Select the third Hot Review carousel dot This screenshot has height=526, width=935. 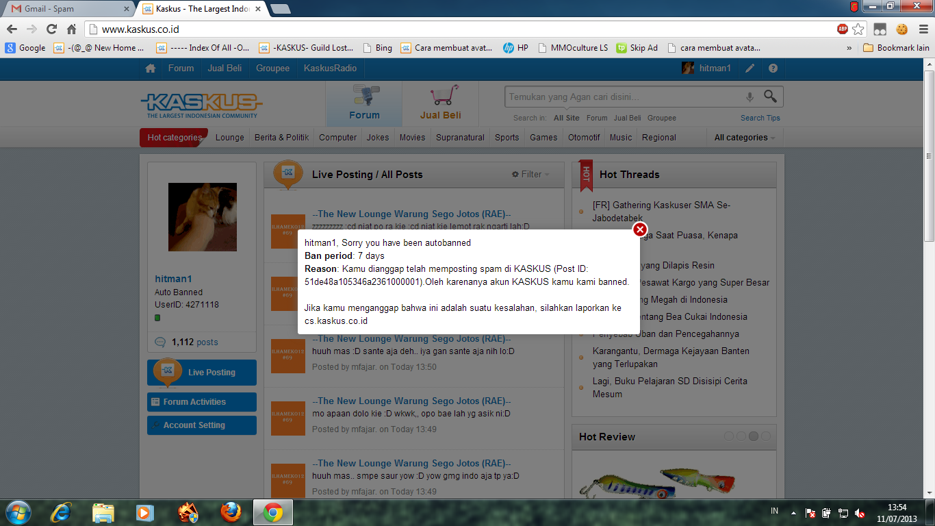[x=754, y=436]
